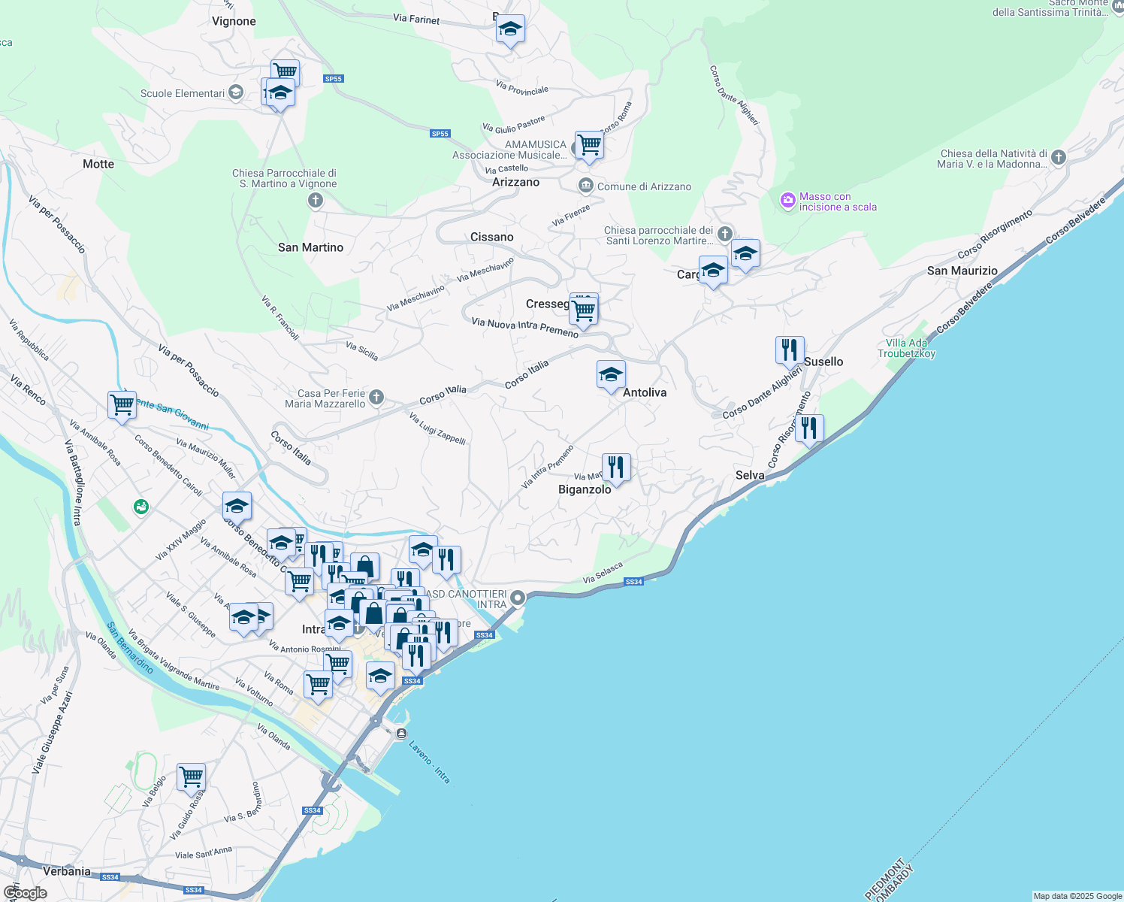Click the Casa Per Ferie Maria Mazzarello pin
This screenshot has height=902, width=1124.
pyautogui.click(x=377, y=397)
